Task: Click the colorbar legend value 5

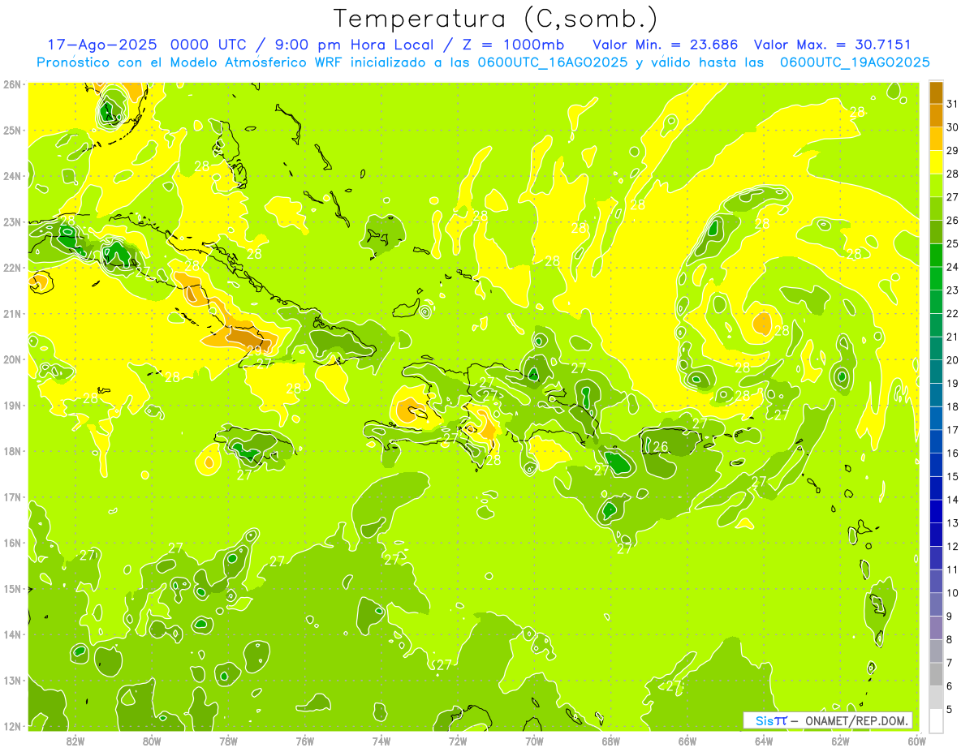Action: pyautogui.click(x=950, y=709)
